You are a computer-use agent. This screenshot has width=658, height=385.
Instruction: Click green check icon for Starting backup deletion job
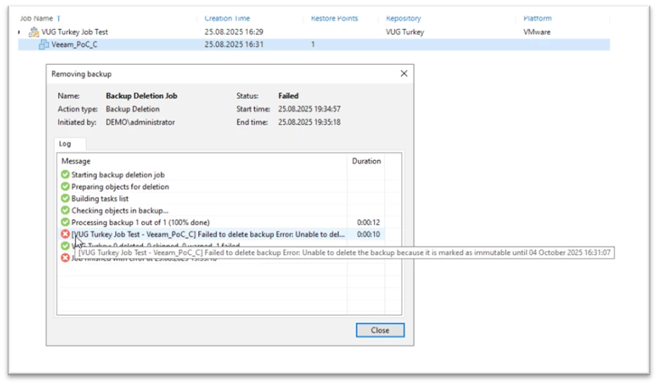click(x=65, y=174)
